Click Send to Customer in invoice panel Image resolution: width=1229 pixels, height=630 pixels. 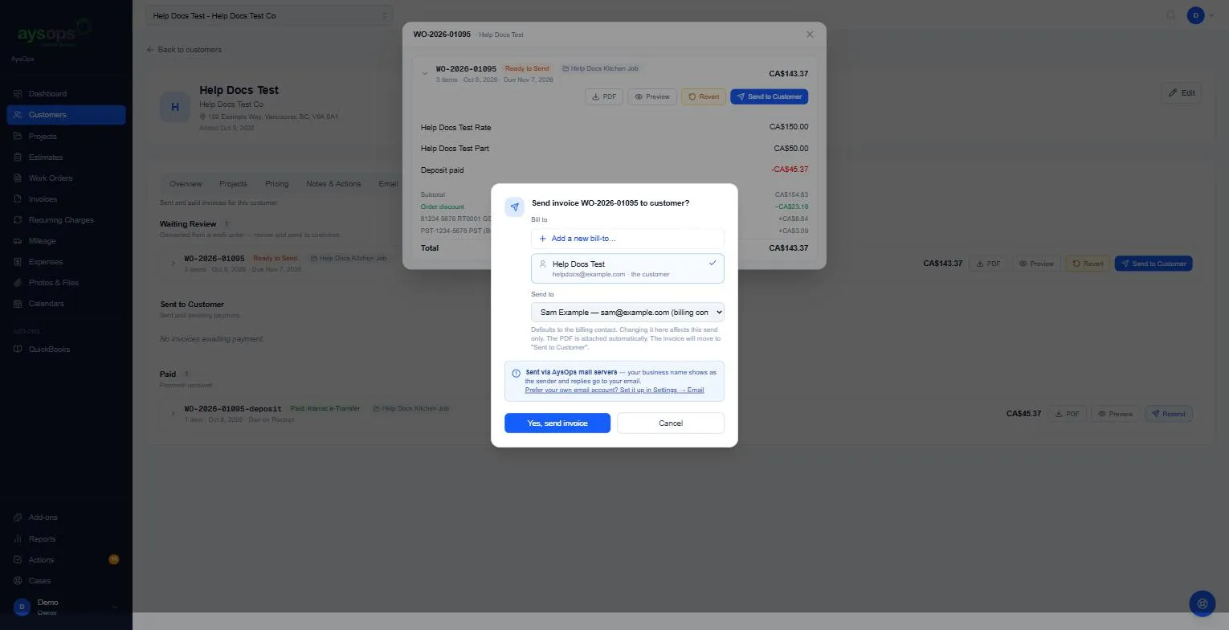coord(770,96)
